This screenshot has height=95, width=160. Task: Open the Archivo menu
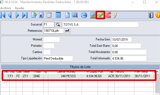click(6, 8)
